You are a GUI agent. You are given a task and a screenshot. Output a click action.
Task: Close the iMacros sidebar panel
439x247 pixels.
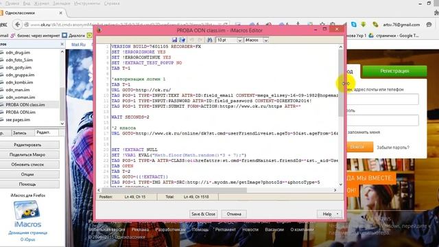click(62, 44)
